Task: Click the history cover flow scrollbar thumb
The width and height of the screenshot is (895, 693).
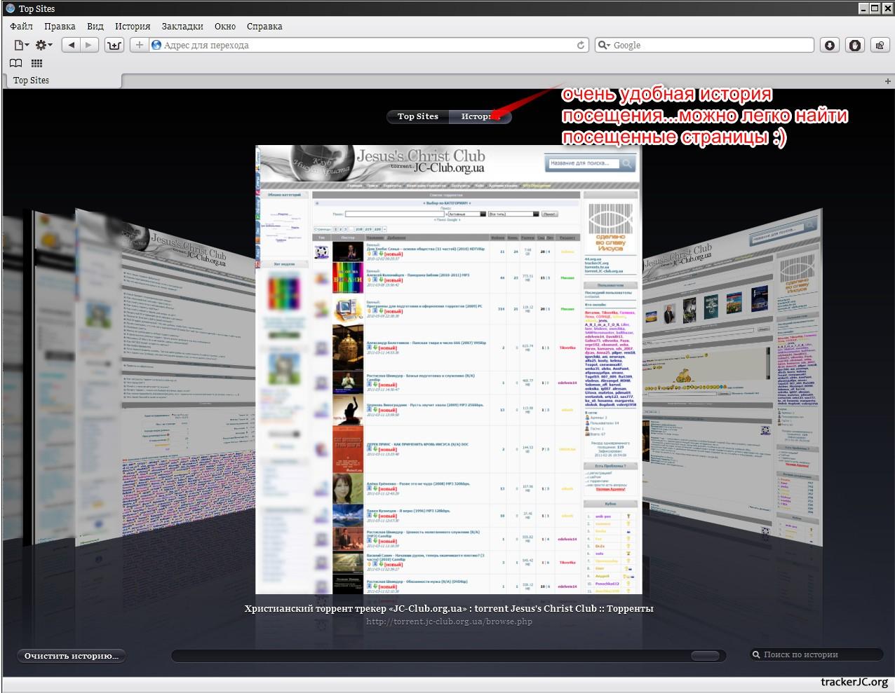Action: click(705, 656)
